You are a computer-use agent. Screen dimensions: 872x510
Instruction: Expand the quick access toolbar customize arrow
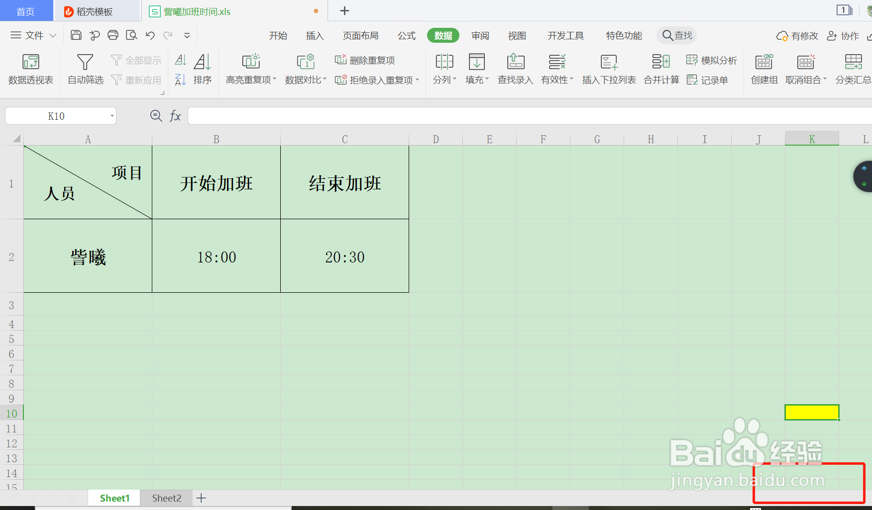coord(187,35)
